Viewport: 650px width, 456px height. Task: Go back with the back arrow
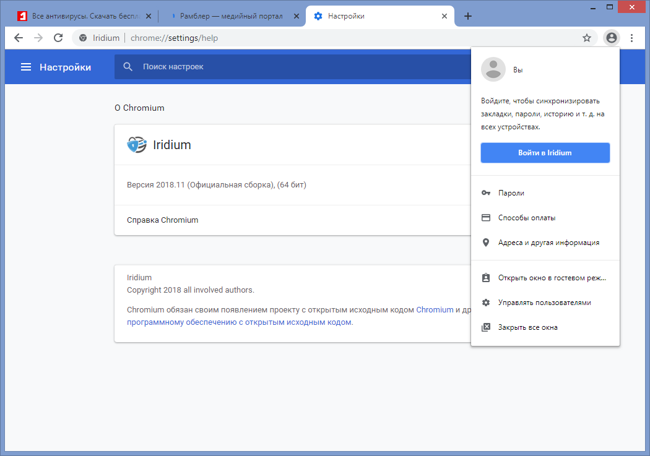click(18, 38)
